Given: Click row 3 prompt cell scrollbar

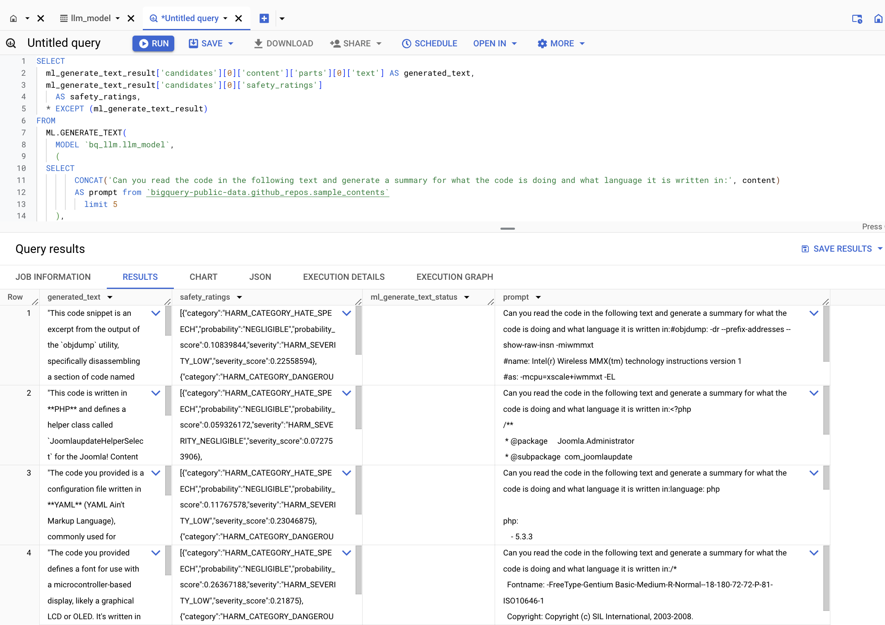Looking at the screenshot, I should (x=826, y=478).
